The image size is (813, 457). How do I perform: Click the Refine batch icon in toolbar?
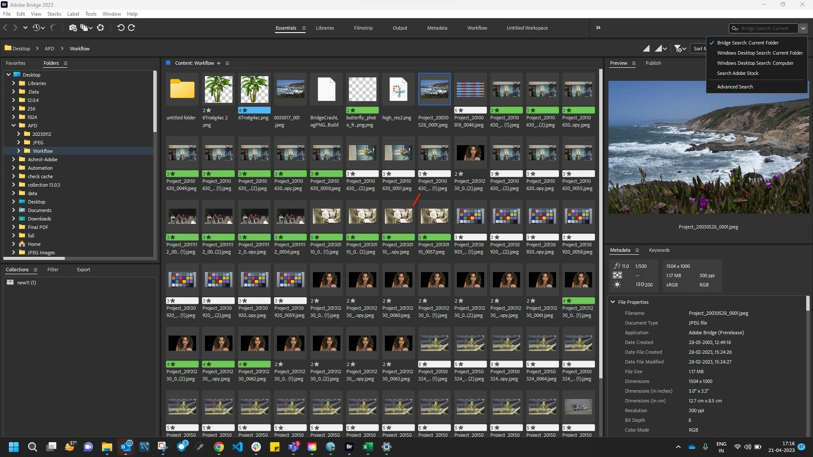tap(84, 28)
